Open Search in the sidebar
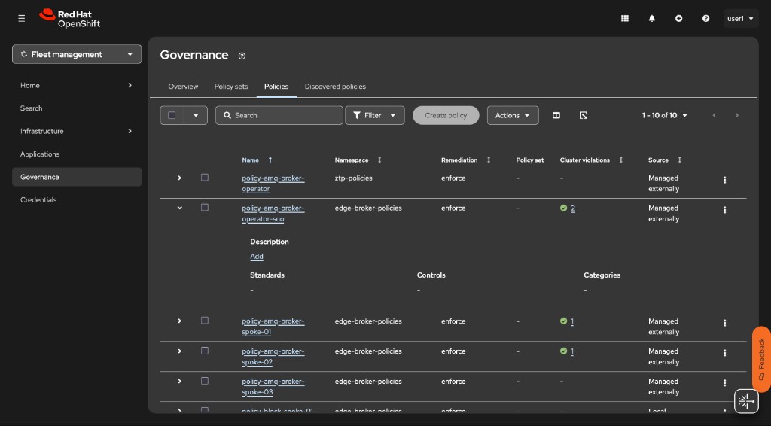This screenshot has width=771, height=426. coord(77,108)
